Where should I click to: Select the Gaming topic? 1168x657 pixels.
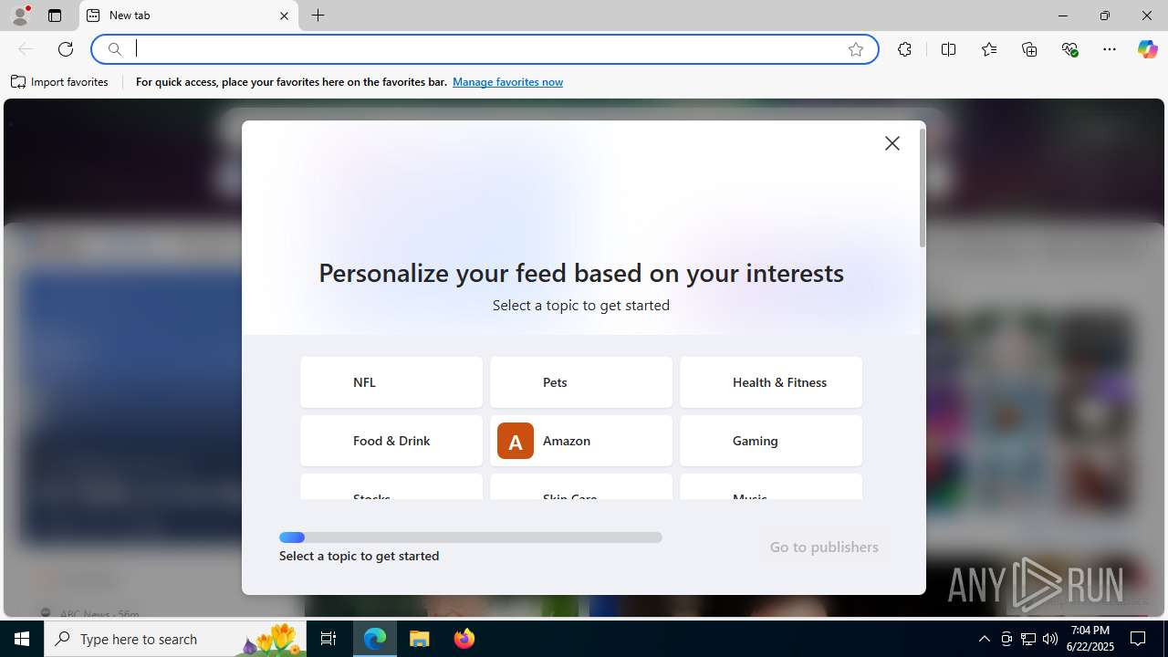point(771,441)
